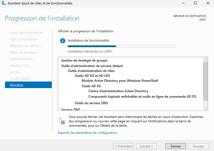Click the wizard app icon in title bar

point(3,3)
